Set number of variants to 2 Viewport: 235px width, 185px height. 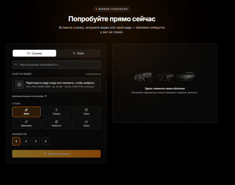tap(26, 141)
